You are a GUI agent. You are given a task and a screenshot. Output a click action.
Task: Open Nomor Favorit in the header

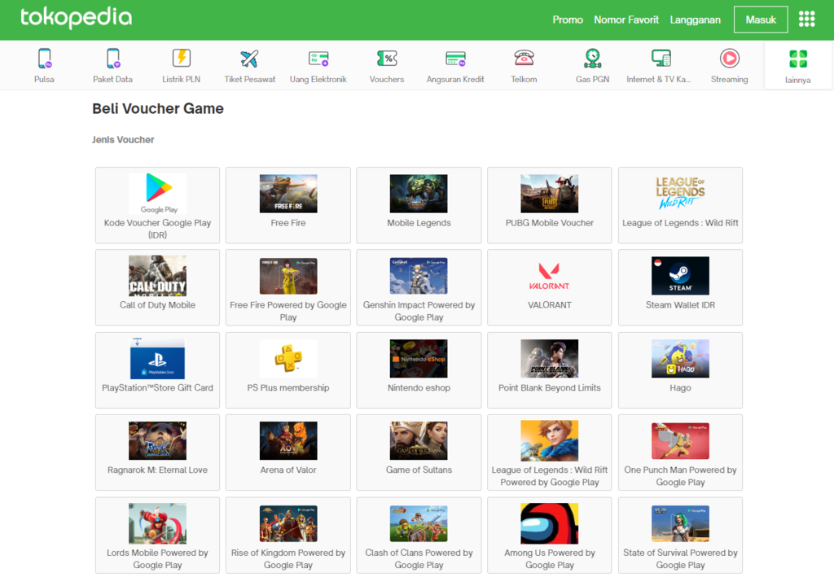tap(626, 20)
